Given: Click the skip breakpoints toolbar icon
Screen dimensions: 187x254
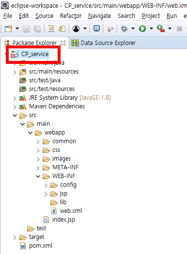Looking at the screenshot, I should (x=110, y=29).
